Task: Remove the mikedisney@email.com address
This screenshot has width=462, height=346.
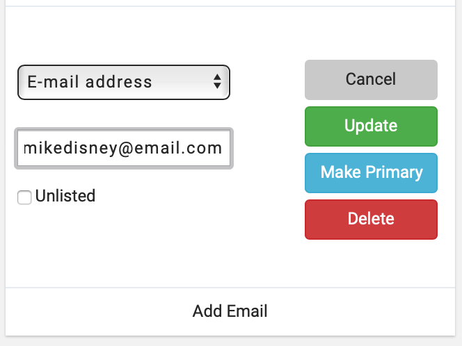Action: pos(371,220)
